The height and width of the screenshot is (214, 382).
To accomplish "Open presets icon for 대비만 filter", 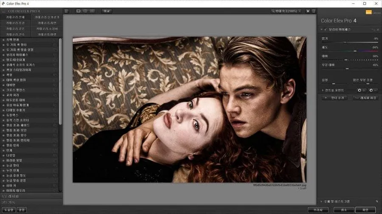I will pyautogui.click(x=55, y=85).
